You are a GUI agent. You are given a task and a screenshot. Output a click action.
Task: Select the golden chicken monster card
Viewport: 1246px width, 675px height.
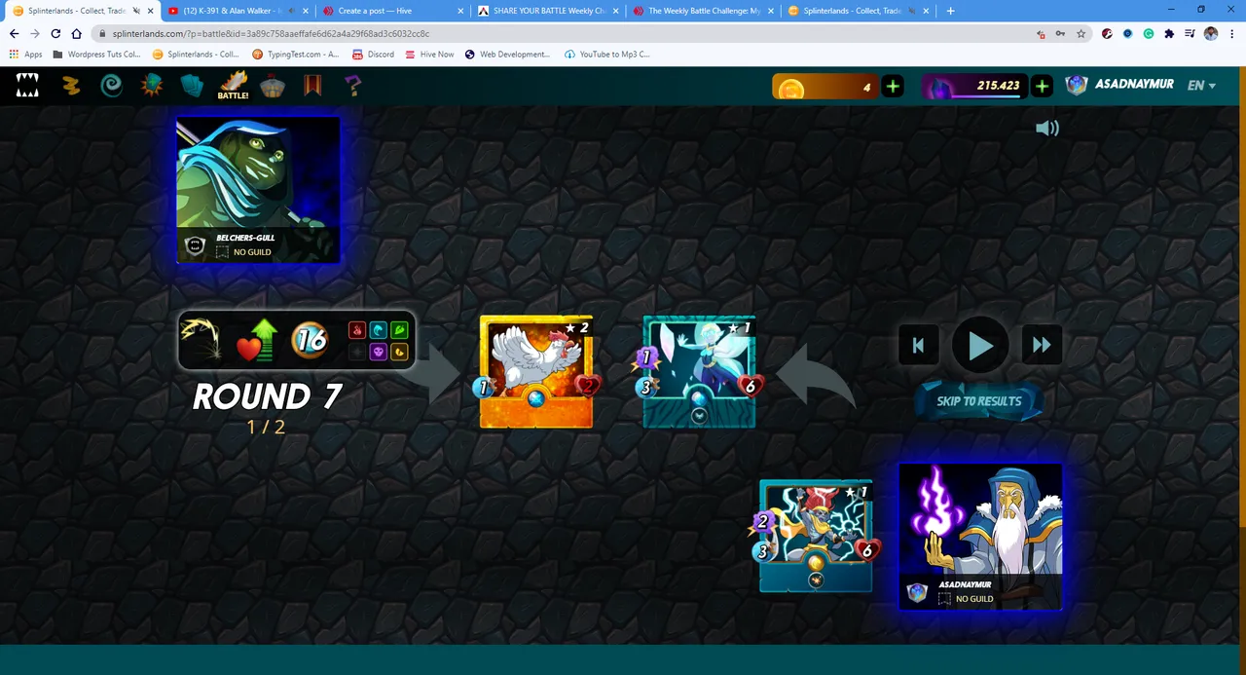click(536, 372)
